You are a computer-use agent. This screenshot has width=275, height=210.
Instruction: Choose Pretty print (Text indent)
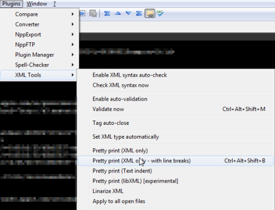pyautogui.click(x=176, y=171)
